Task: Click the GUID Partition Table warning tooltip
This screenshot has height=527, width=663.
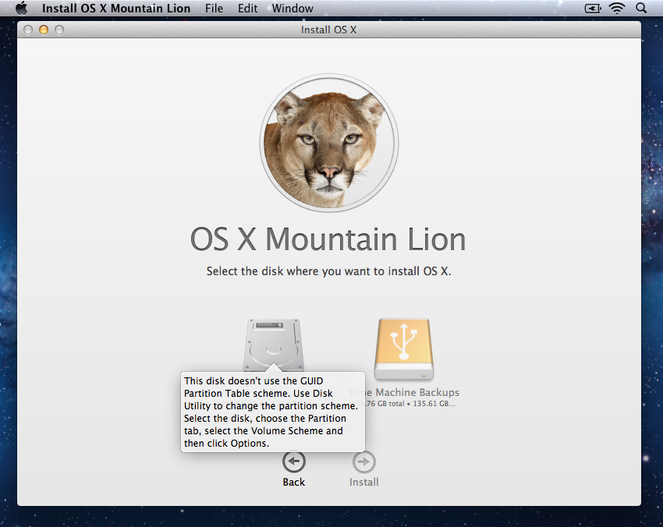Action: coord(272,412)
